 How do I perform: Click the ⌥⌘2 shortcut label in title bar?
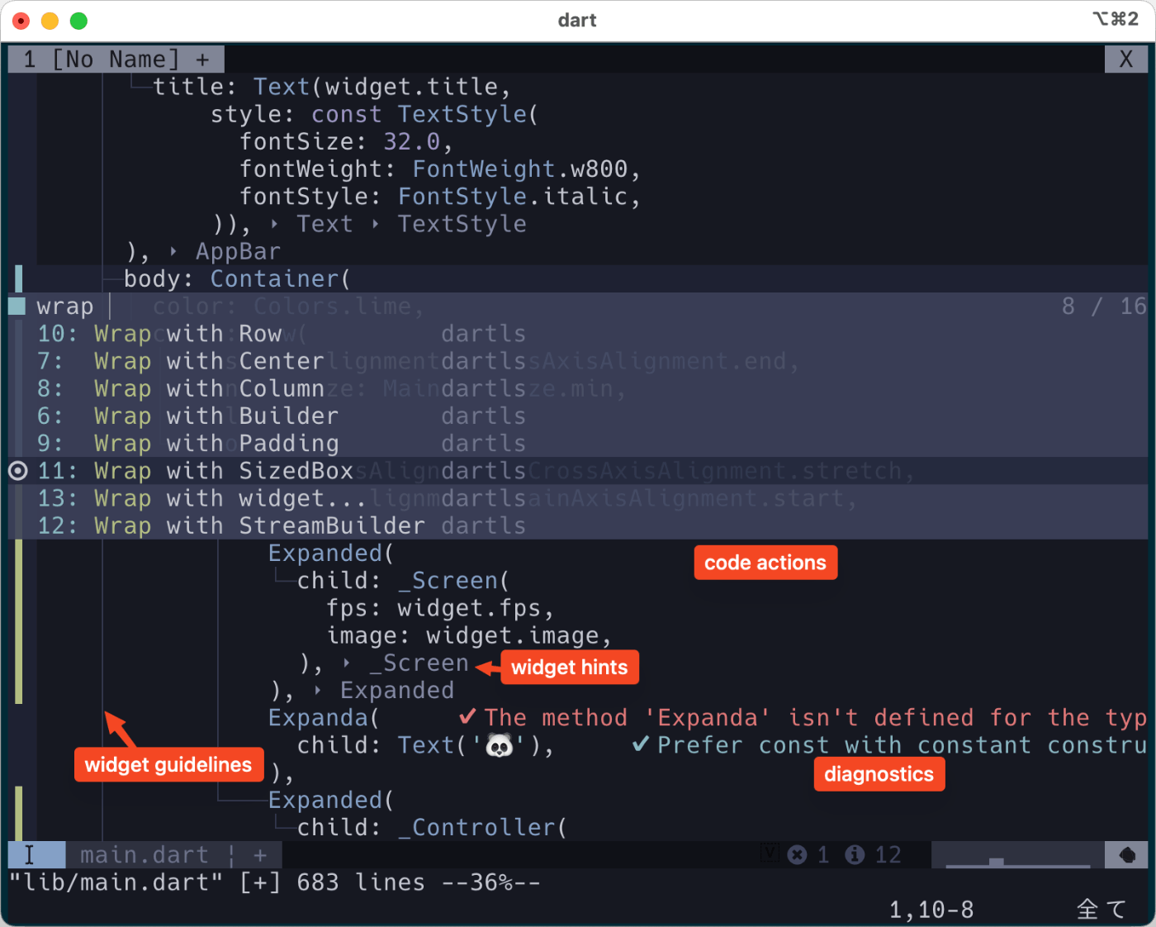(1115, 19)
